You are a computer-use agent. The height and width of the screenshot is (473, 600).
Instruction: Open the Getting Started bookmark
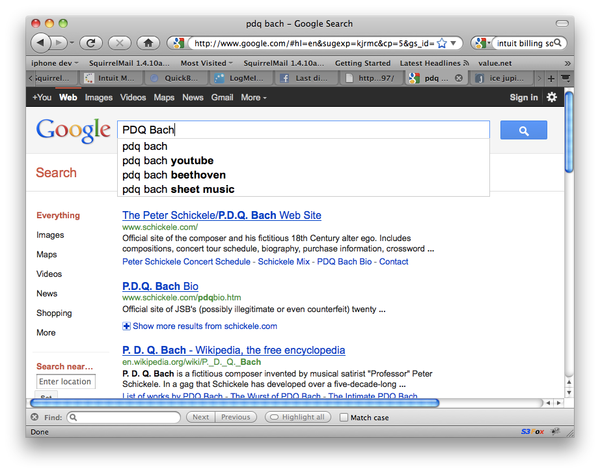362,63
